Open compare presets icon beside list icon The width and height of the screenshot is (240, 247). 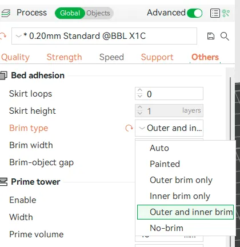click(226, 13)
